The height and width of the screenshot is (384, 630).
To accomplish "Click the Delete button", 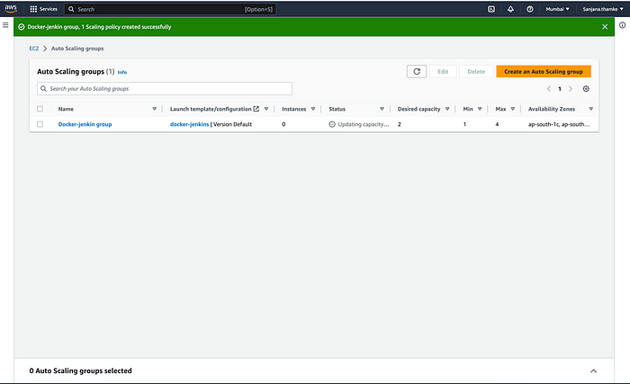I will 476,72.
